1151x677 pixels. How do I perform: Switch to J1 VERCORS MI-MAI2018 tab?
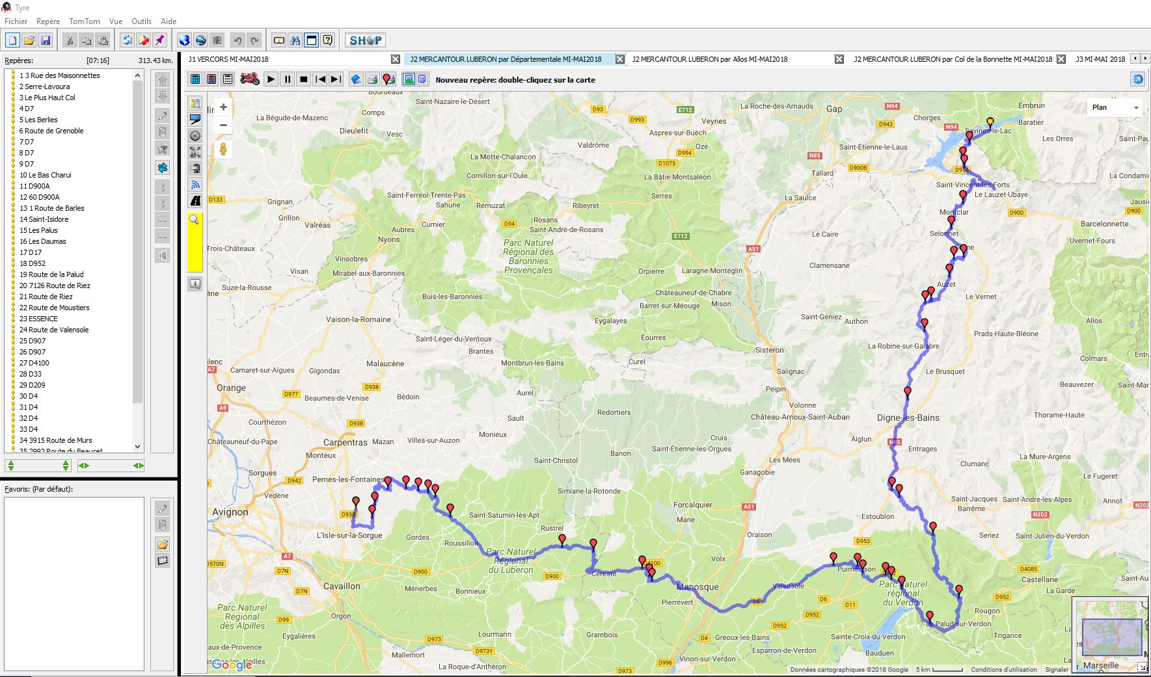click(228, 59)
